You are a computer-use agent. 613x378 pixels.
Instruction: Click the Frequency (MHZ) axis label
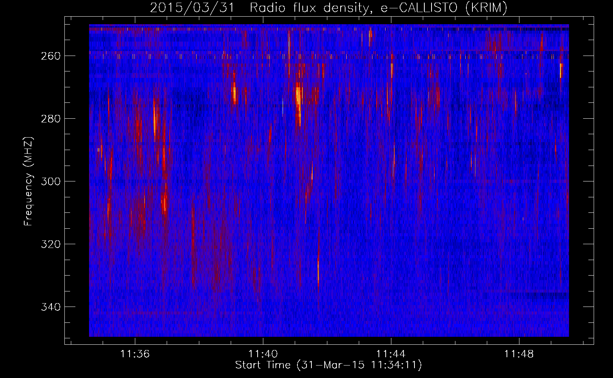pos(28,181)
